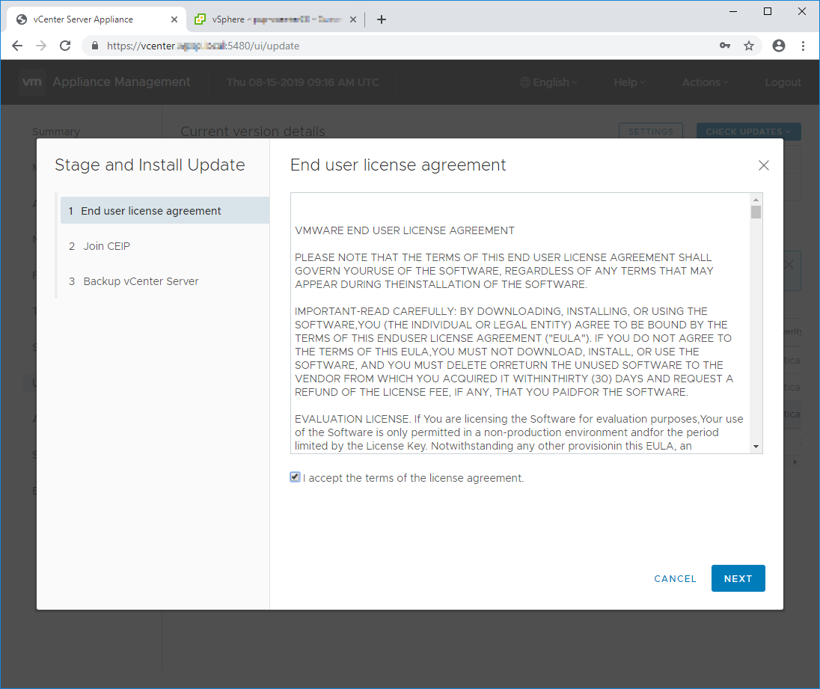Select step 1 End user license agreement
This screenshot has width=820, height=689.
165,211
